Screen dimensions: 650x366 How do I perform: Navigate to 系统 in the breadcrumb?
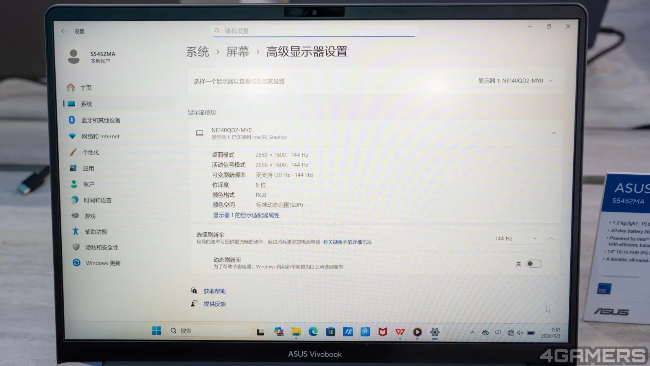coord(197,52)
